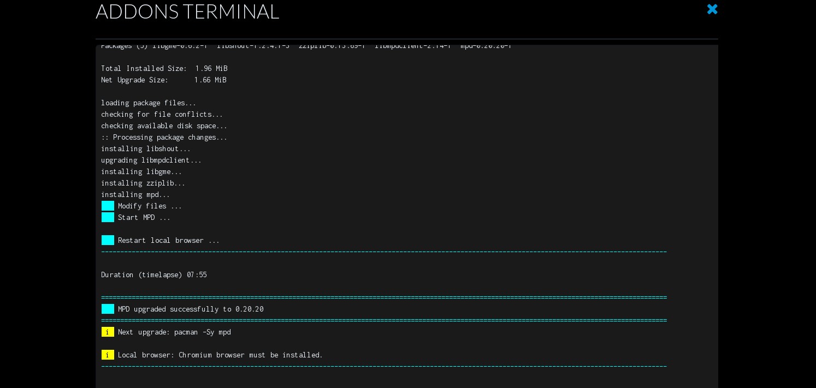Click the 'Processing package changes...' line
The height and width of the screenshot is (388, 816).
[x=164, y=137]
